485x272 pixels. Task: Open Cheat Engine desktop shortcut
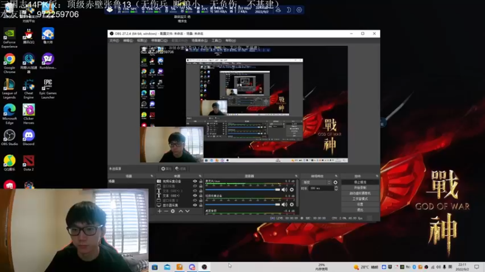(x=28, y=89)
